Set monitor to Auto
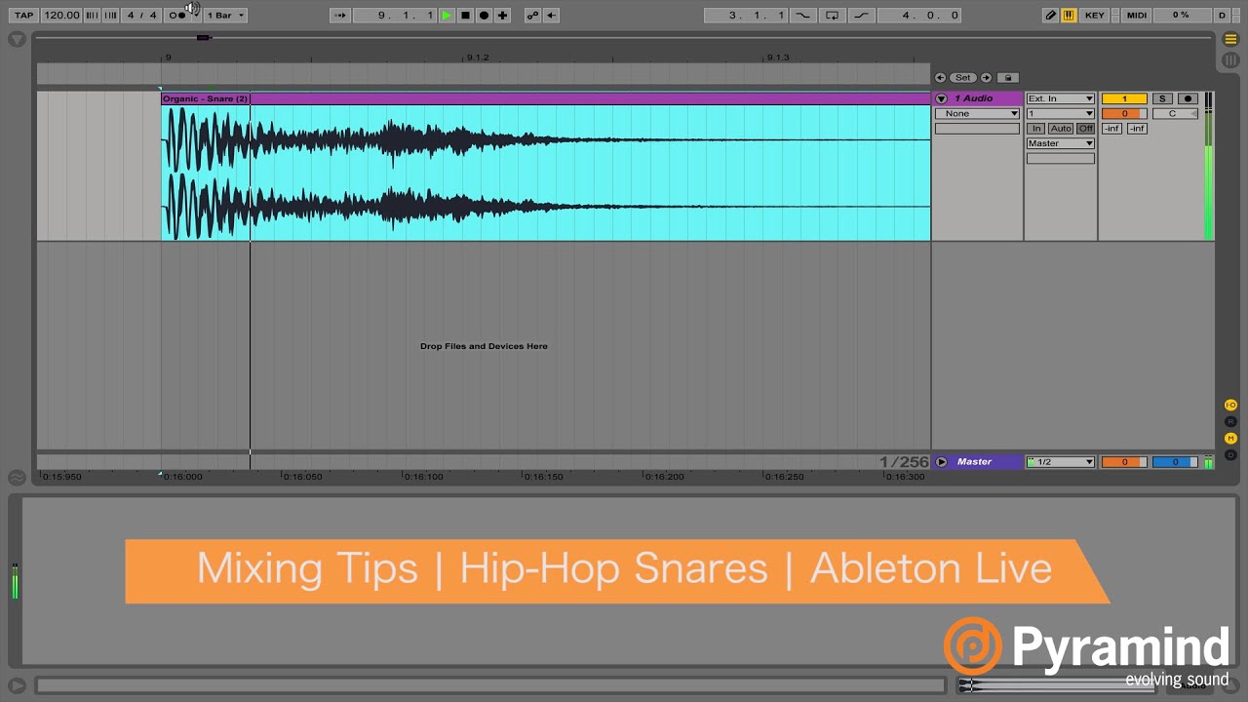The height and width of the screenshot is (702, 1248). tap(1061, 129)
